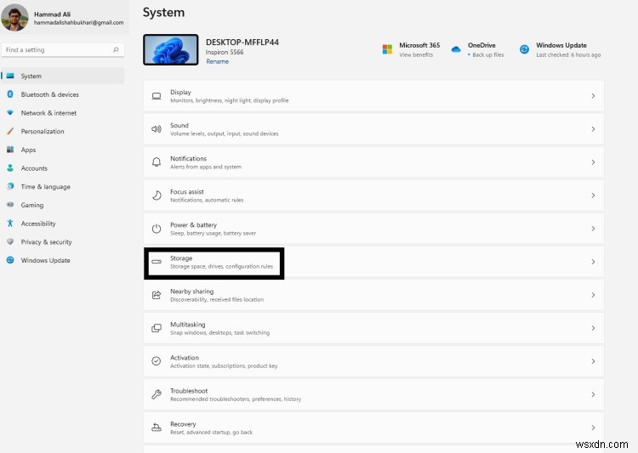Expand Notifications settings chevron

point(593,162)
